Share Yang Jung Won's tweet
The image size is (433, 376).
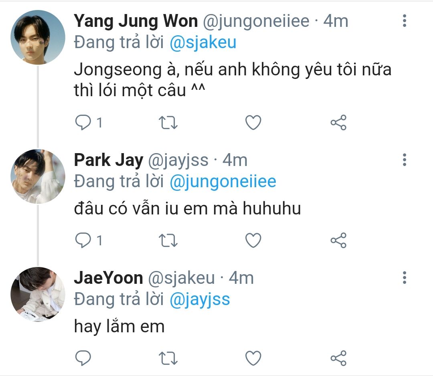click(338, 123)
